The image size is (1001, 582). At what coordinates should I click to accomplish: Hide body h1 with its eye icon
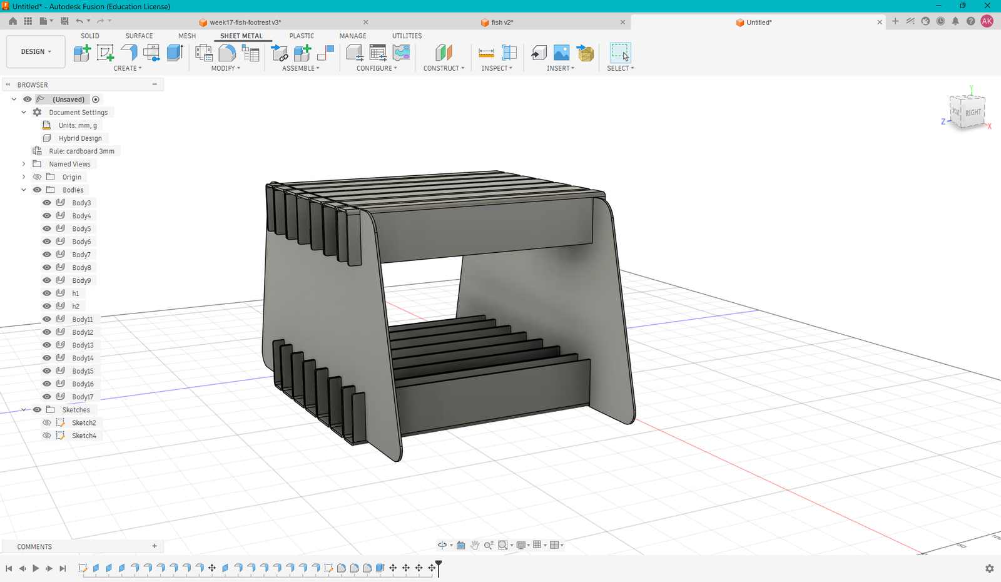coord(47,293)
